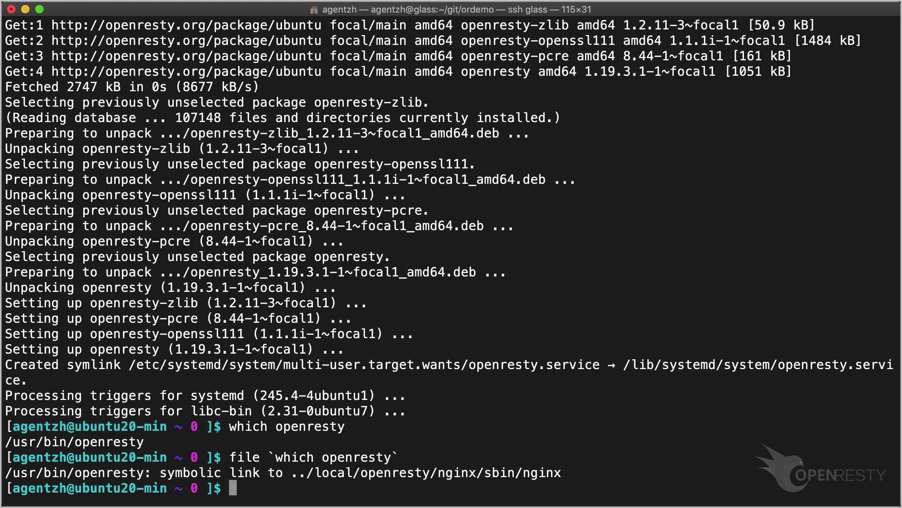Viewport: 902px width, 508px height.
Task: Click the '/etc/systemd/system/multi-user.target.wants/openresty.service' path
Action: tap(364, 365)
